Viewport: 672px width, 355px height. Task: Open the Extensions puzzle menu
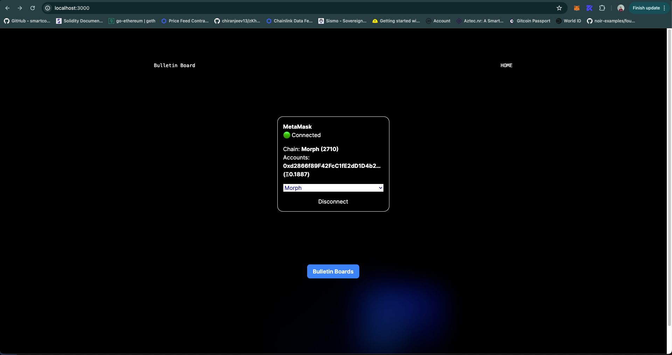[602, 8]
